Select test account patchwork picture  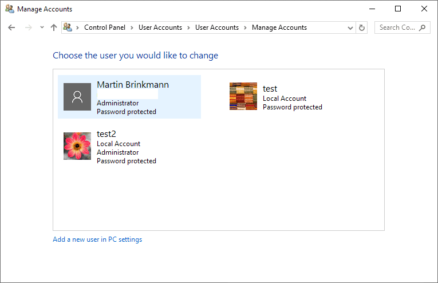pyautogui.click(x=243, y=96)
